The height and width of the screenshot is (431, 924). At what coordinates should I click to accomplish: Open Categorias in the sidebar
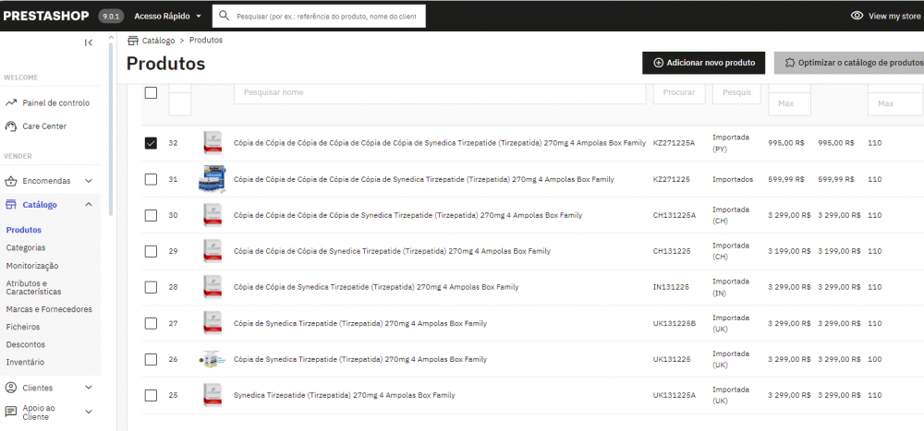pos(25,248)
